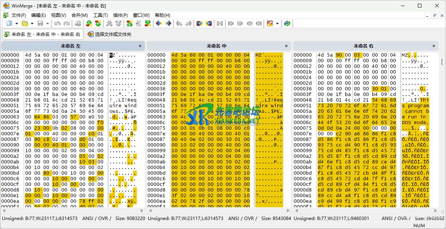Click the 未命名 中 pane header
The height and width of the screenshot is (229, 446).
[x=216, y=46]
